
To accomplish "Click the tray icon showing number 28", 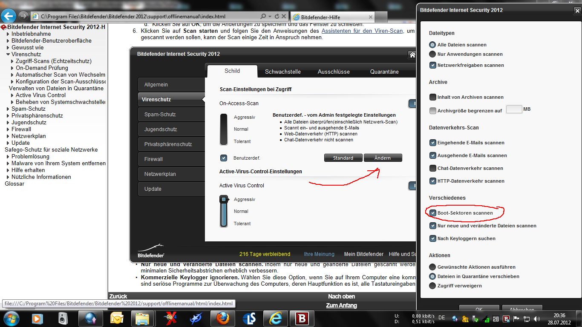I will pos(496,318).
